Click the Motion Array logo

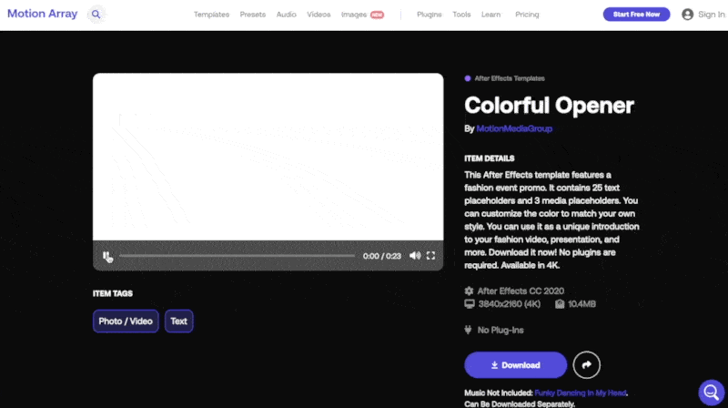pyautogui.click(x=42, y=14)
